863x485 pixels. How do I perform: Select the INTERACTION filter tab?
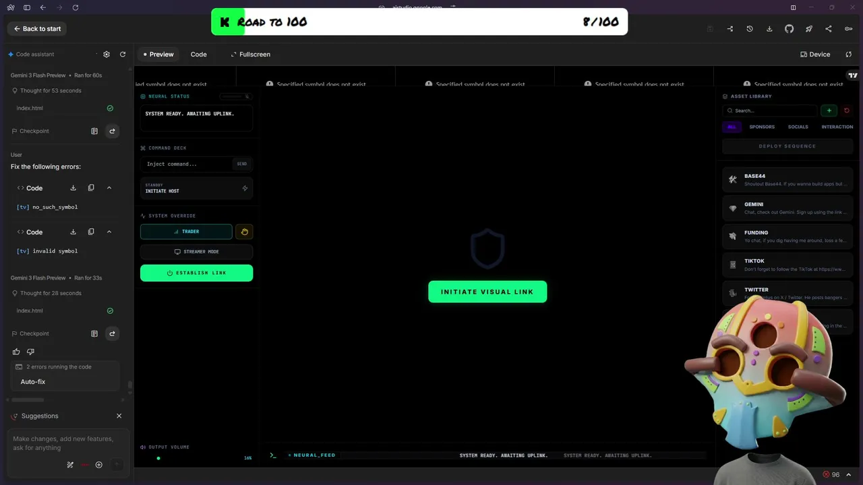tap(837, 127)
